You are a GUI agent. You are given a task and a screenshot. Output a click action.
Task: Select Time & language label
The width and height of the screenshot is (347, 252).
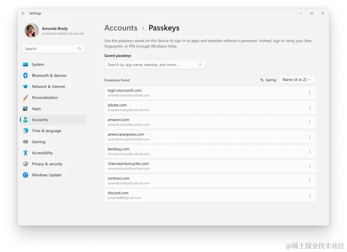[46, 131]
